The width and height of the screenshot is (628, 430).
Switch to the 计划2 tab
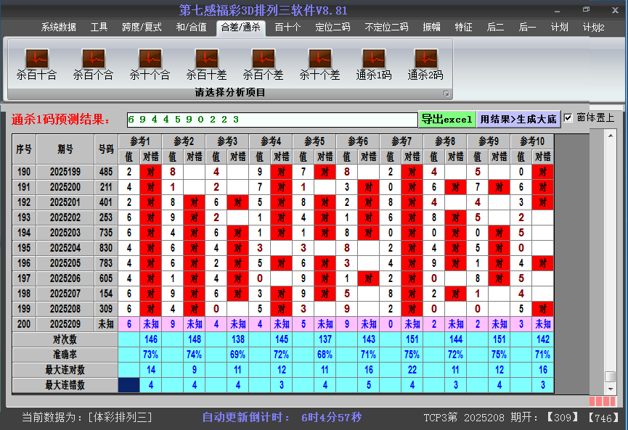(x=594, y=28)
